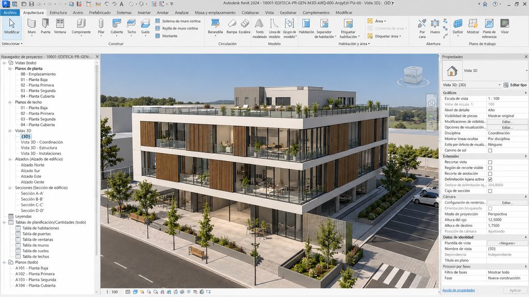Collapse the Planos de techo tree node

click(x=10, y=102)
